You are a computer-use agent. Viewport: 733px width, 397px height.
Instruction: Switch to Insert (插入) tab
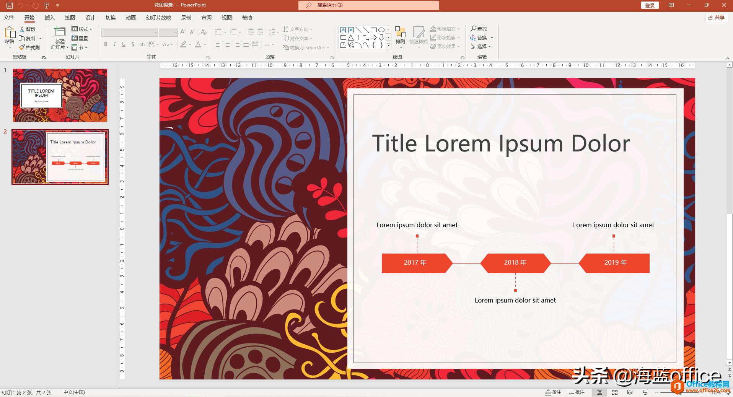coord(50,18)
